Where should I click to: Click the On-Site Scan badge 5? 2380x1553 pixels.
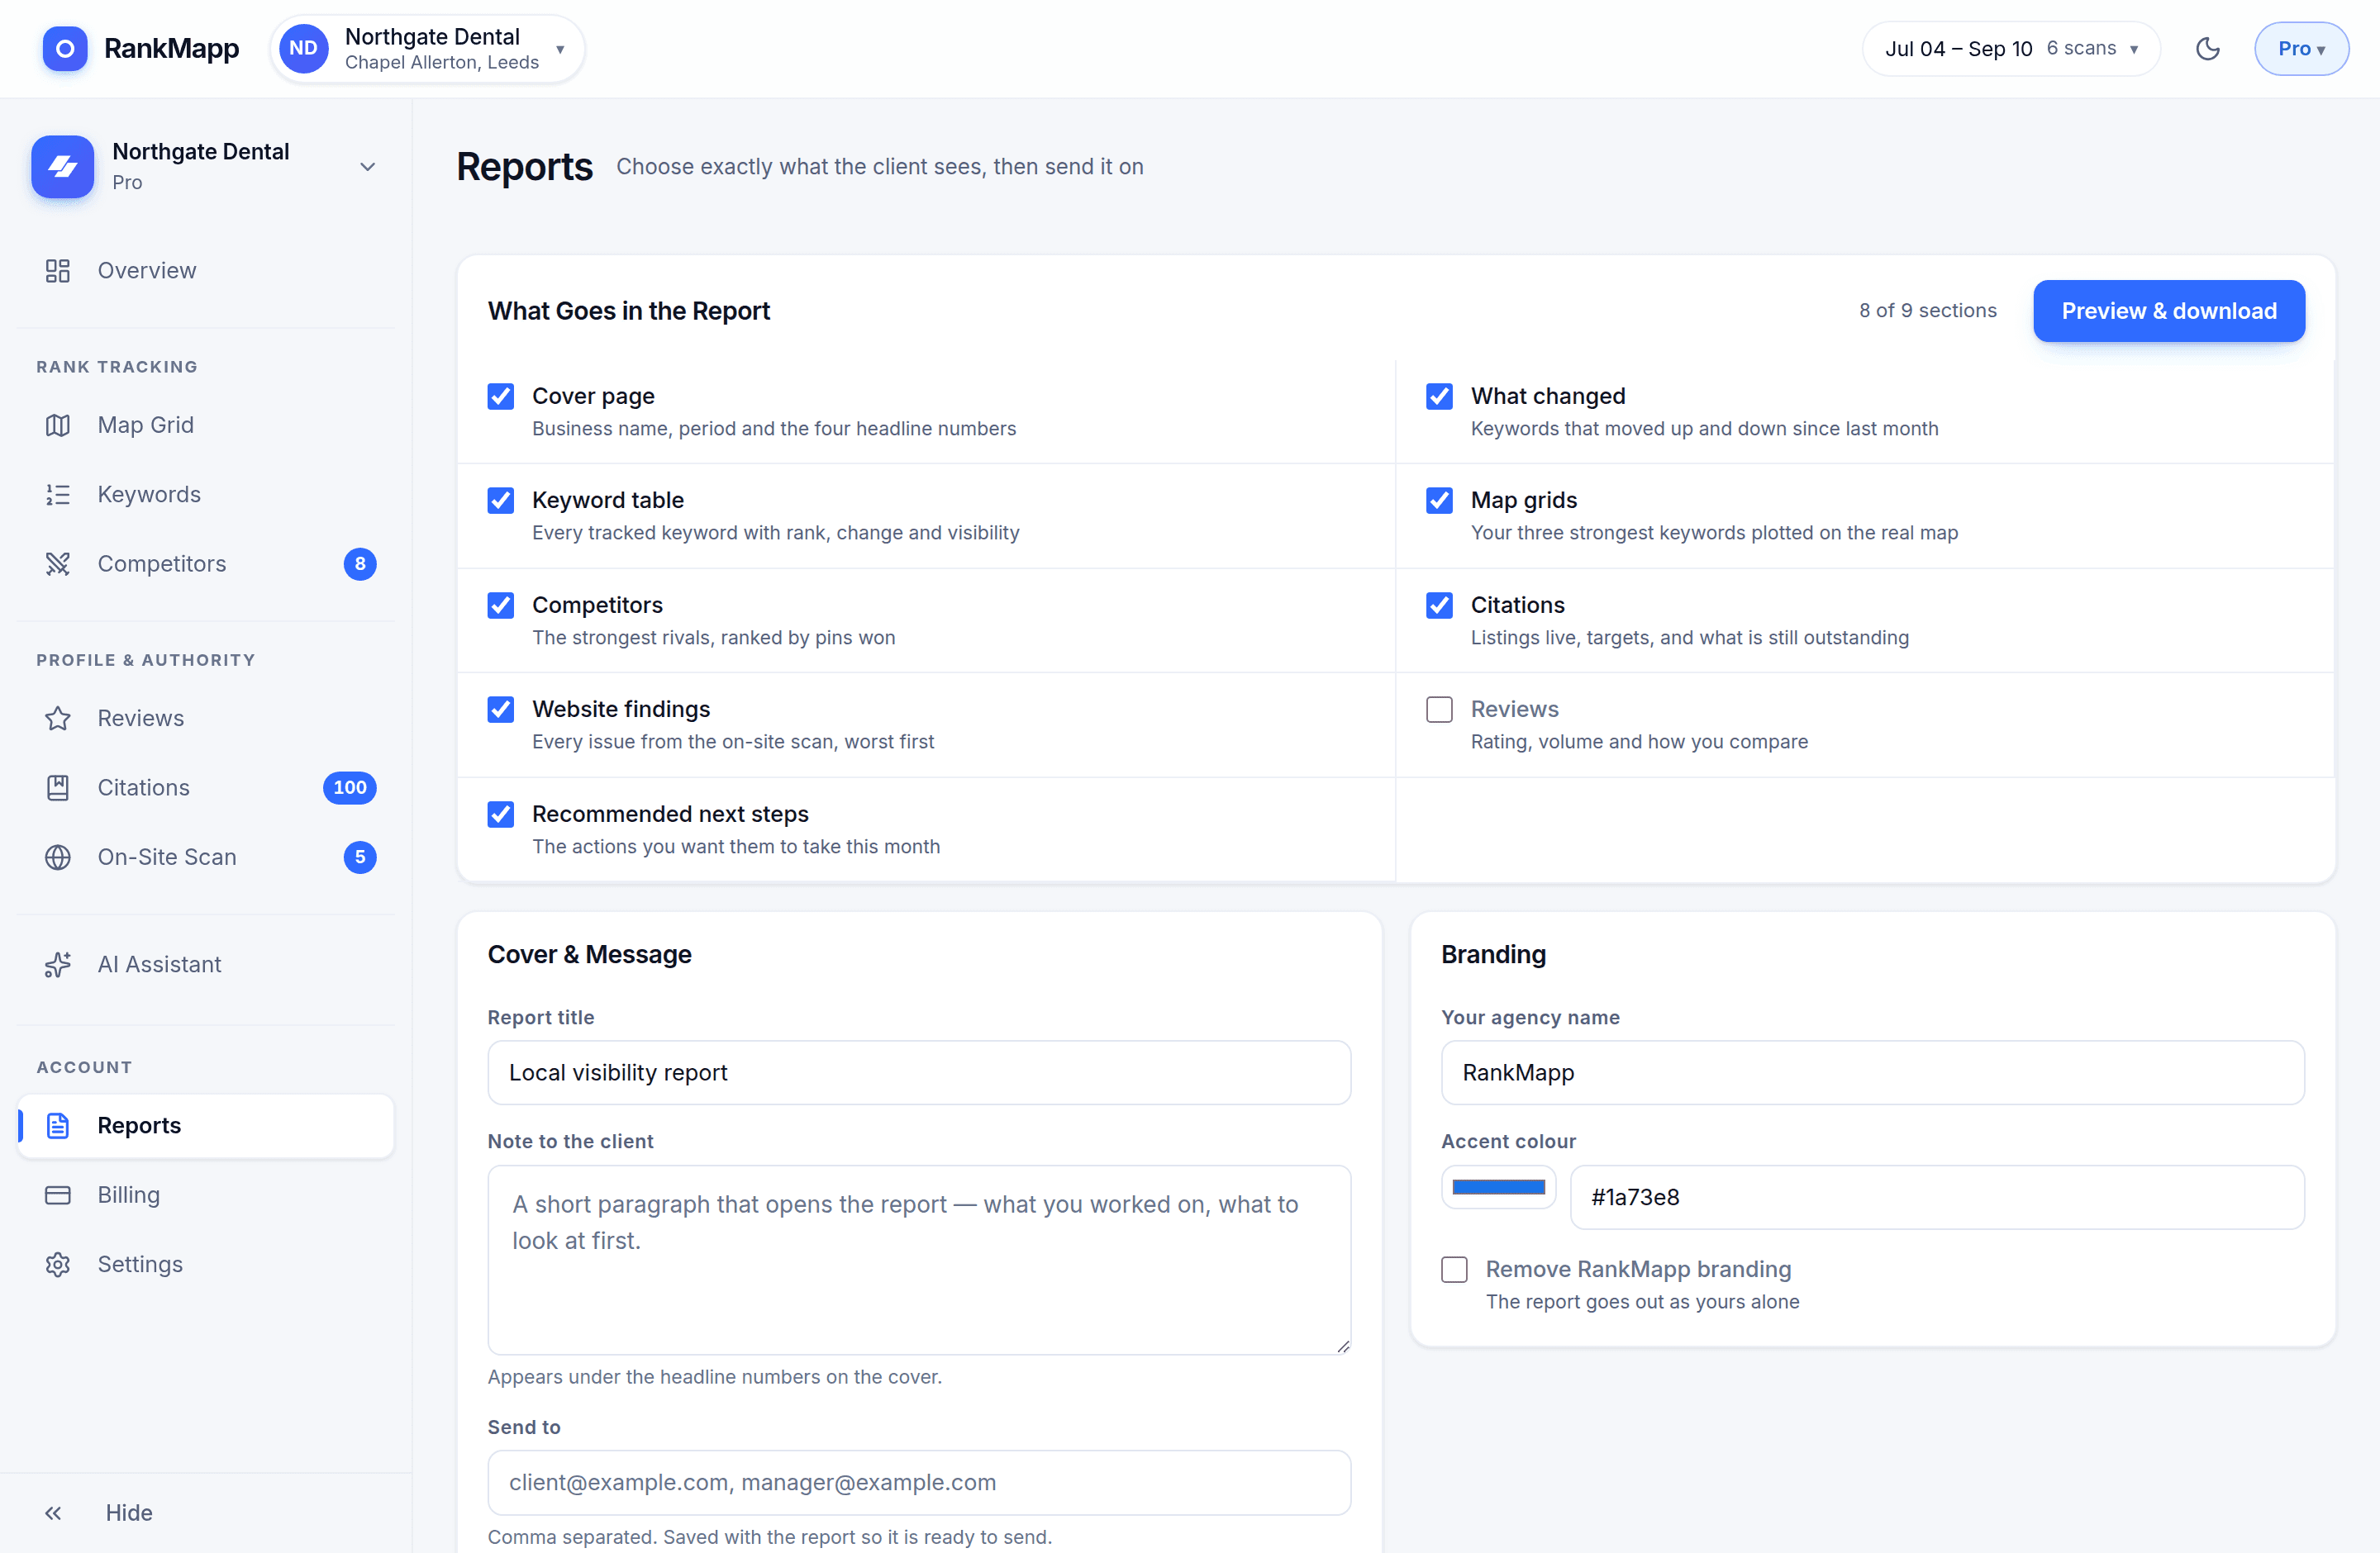coord(360,857)
